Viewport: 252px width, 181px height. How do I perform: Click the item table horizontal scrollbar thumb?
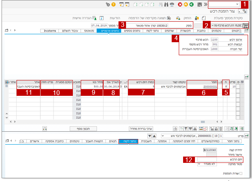pos(203,122)
